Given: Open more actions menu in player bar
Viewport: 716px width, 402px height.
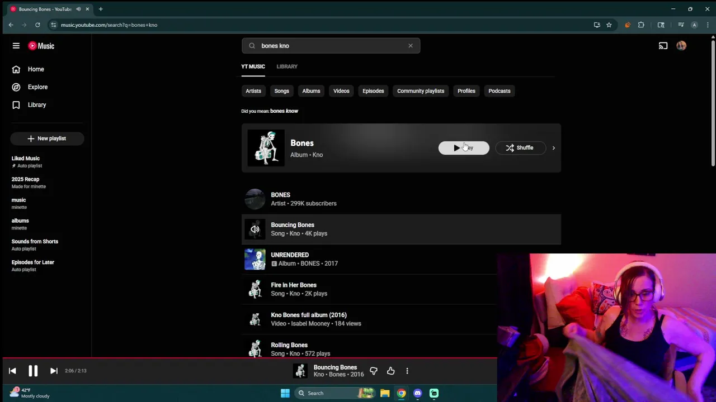Looking at the screenshot, I should coord(407,371).
